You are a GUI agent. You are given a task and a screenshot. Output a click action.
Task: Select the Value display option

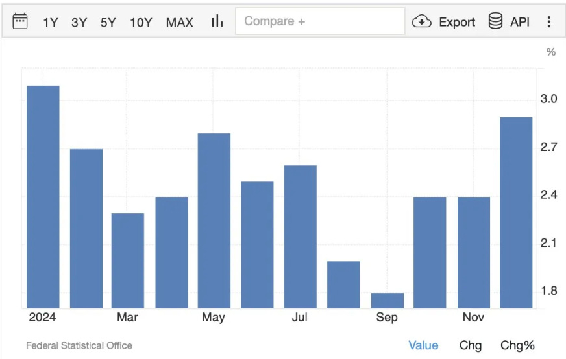point(423,345)
